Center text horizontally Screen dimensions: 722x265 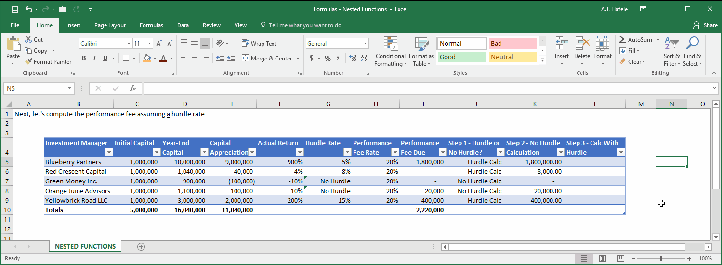(195, 58)
